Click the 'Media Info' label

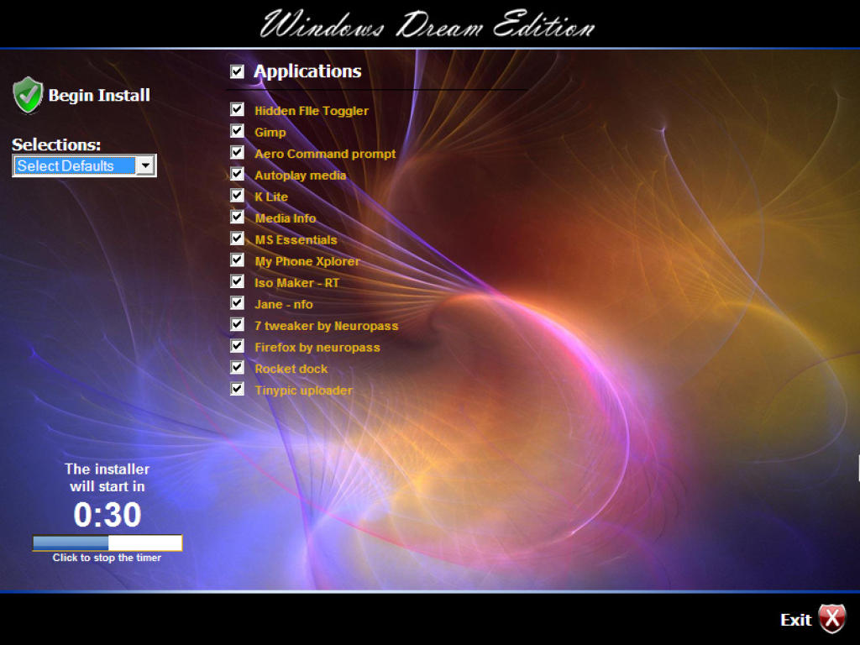coord(286,218)
